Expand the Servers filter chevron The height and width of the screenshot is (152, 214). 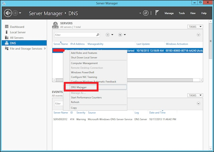point(199,35)
